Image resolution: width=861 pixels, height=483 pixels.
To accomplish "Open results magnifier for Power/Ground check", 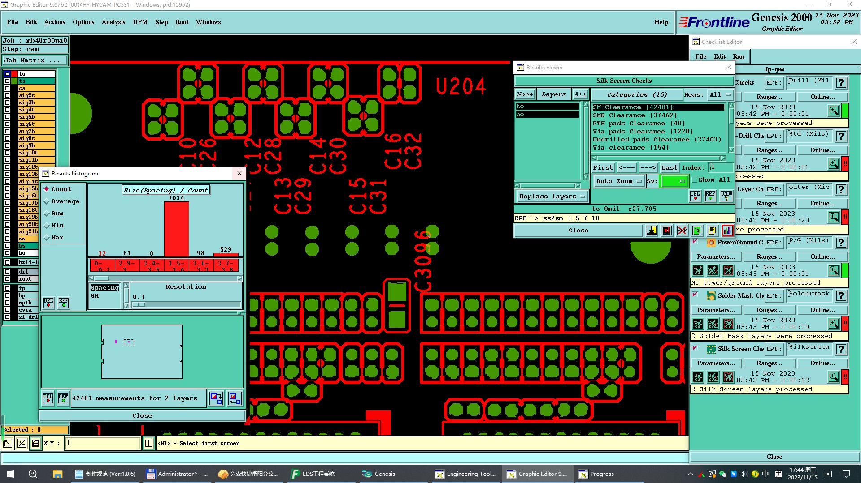I will (834, 270).
